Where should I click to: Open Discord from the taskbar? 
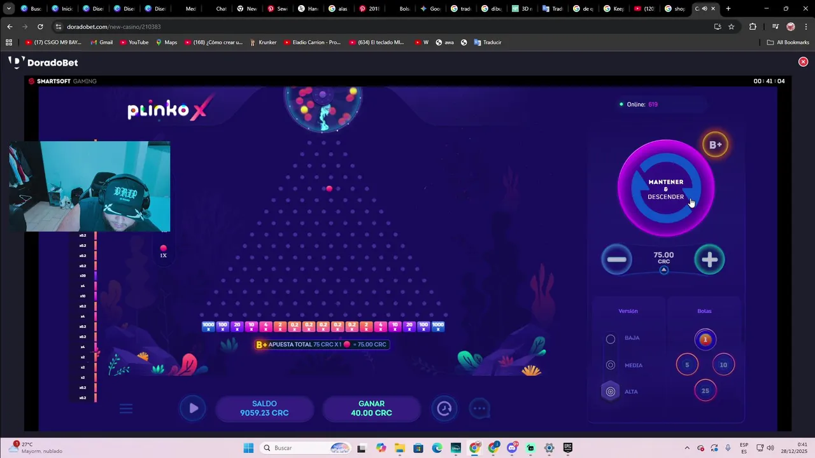pos(512,448)
